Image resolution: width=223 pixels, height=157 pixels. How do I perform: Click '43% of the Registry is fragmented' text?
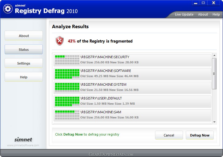coord(100,41)
